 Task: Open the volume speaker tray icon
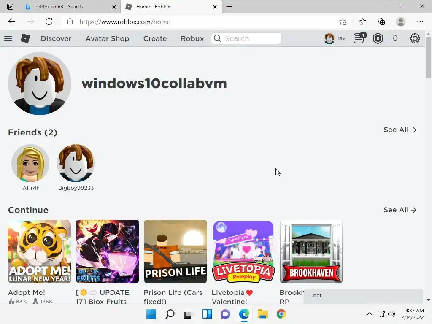(x=391, y=314)
